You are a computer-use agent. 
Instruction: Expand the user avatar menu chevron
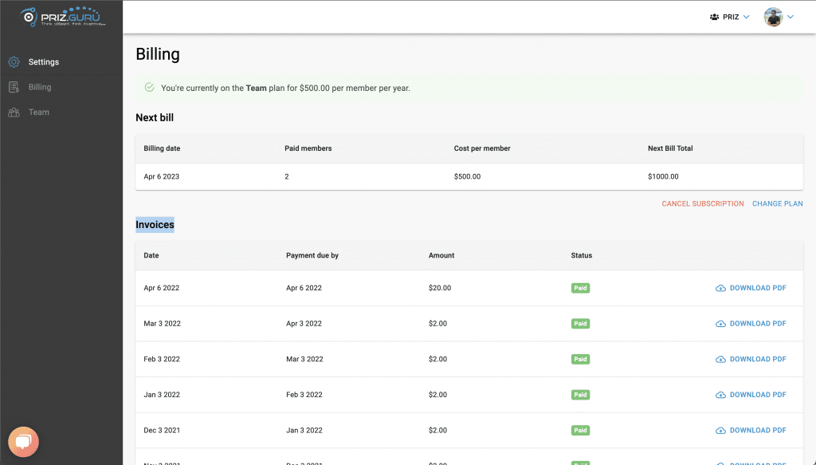pyautogui.click(x=790, y=17)
